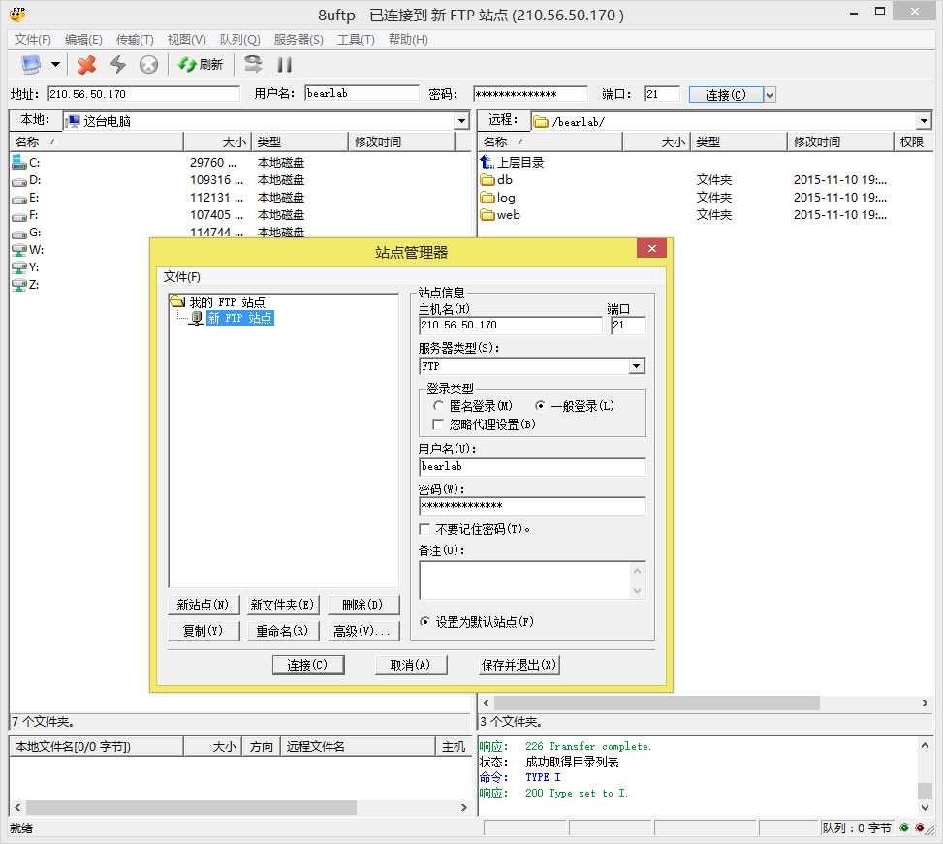
Task: Select the Z: network drive
Action: tap(26, 284)
